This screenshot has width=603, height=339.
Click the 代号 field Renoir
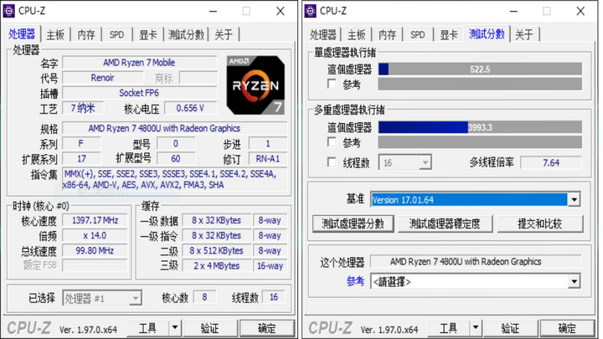pyautogui.click(x=103, y=78)
